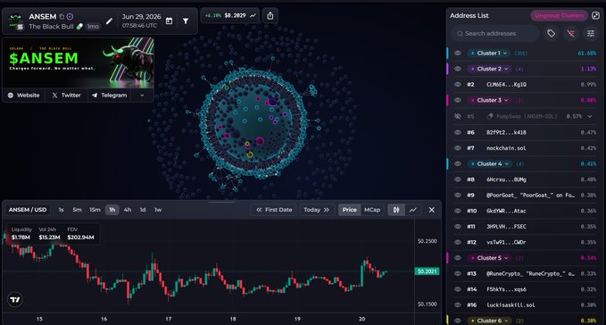
Task: Expand more social links chevron
Action: click(142, 95)
